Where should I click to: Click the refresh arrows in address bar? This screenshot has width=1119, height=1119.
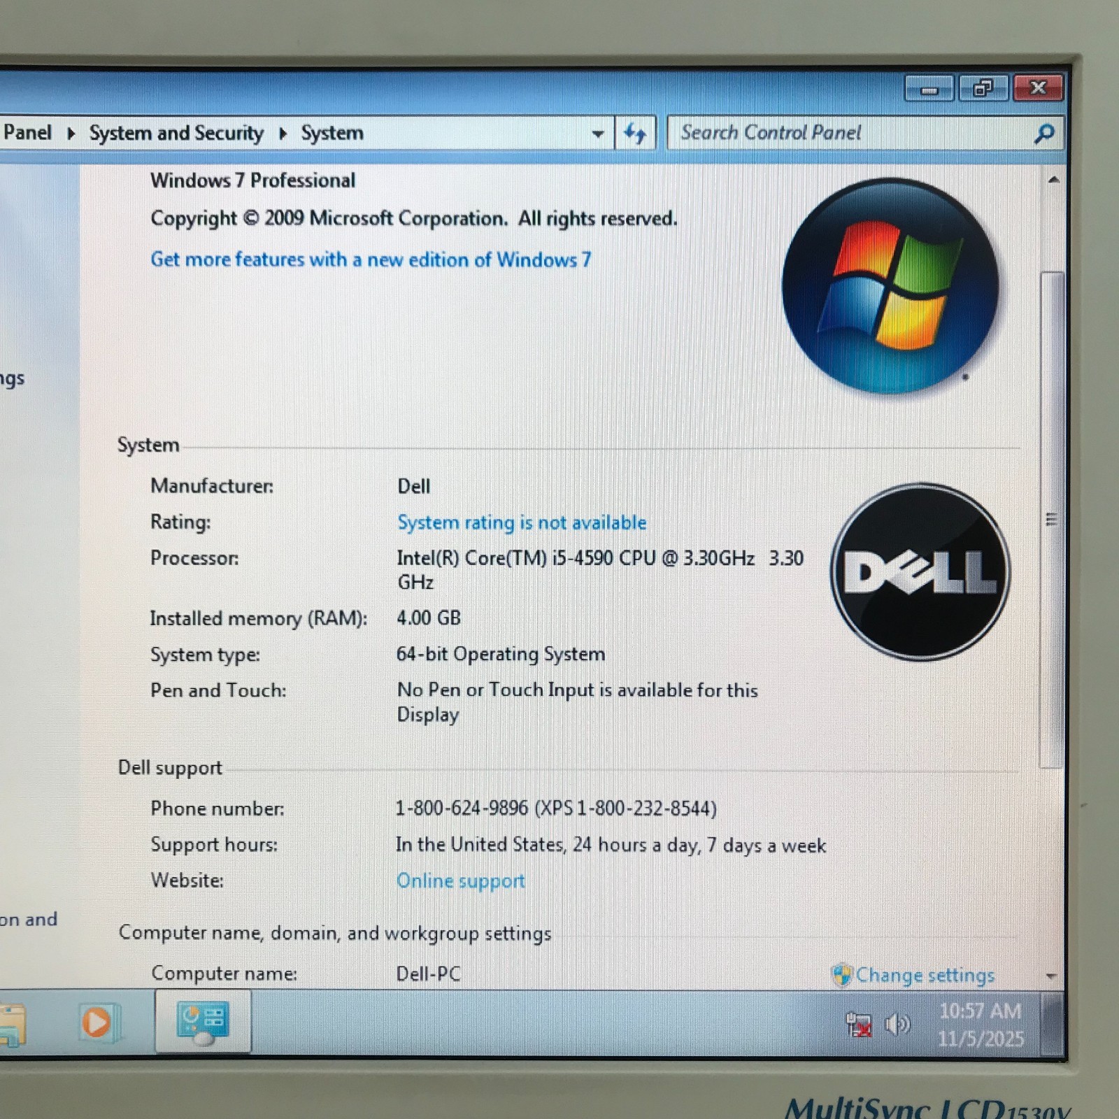click(635, 133)
